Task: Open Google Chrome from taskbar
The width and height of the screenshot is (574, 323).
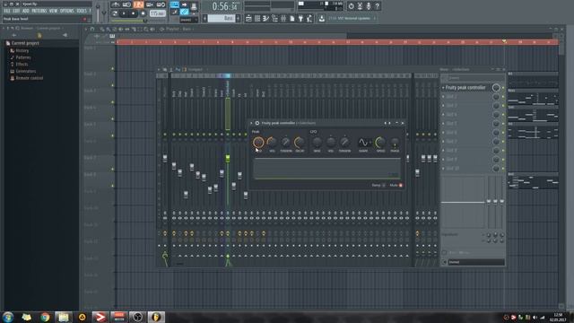Action: 45,317
